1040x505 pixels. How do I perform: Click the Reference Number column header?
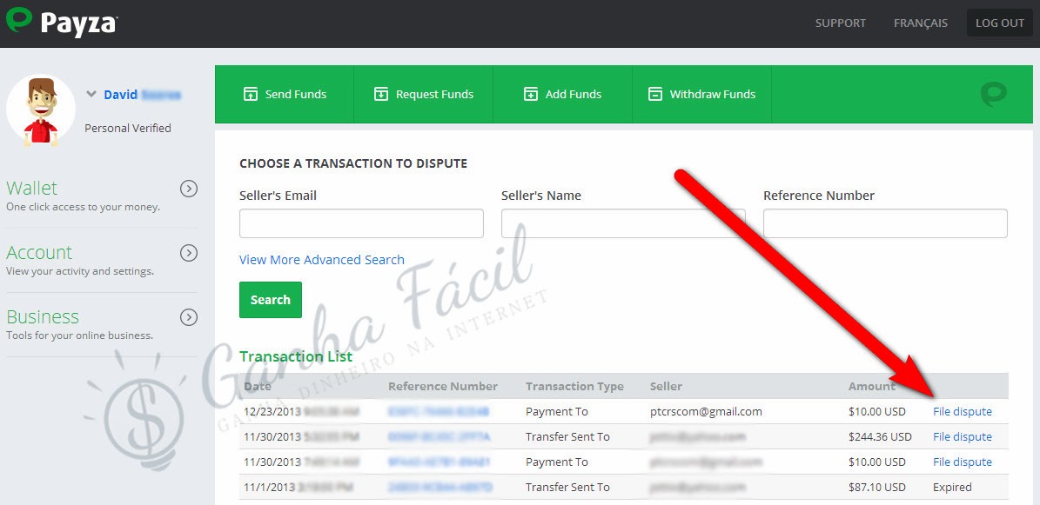pyautogui.click(x=442, y=386)
